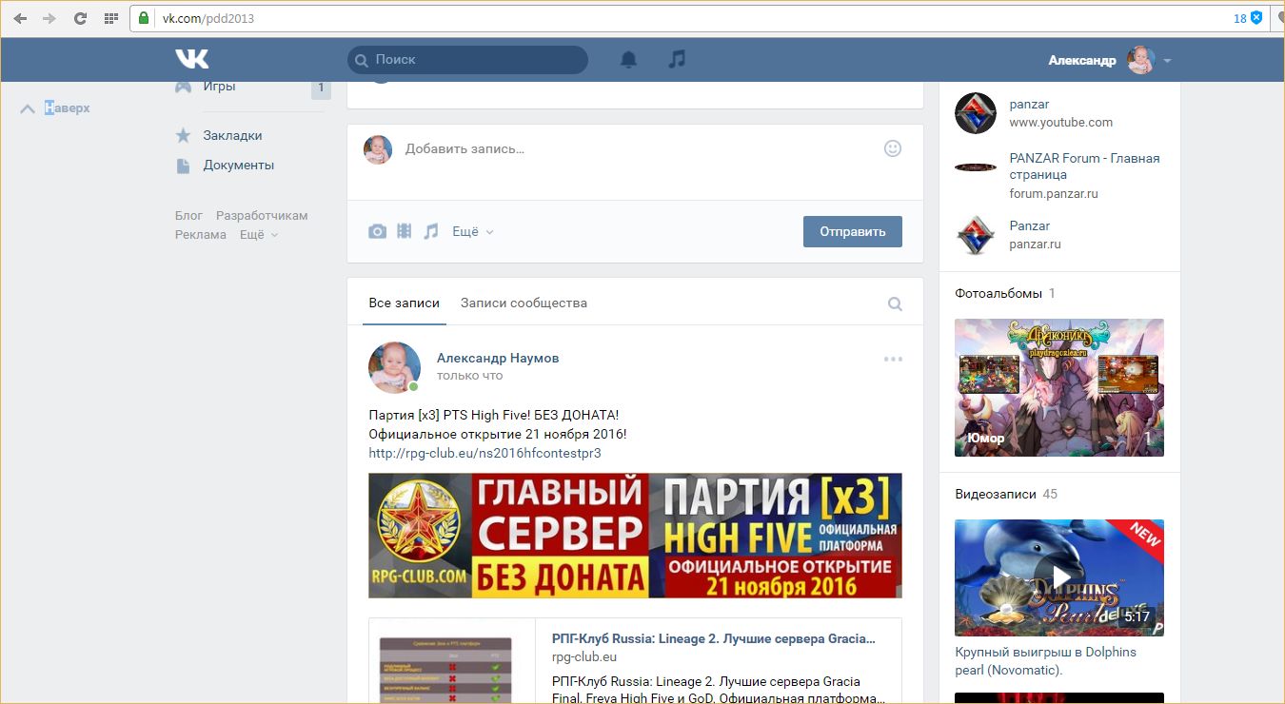Open the РПГ-Клуб Russia: Lineage 2 title link
This screenshot has height=704, width=1285.
point(713,638)
